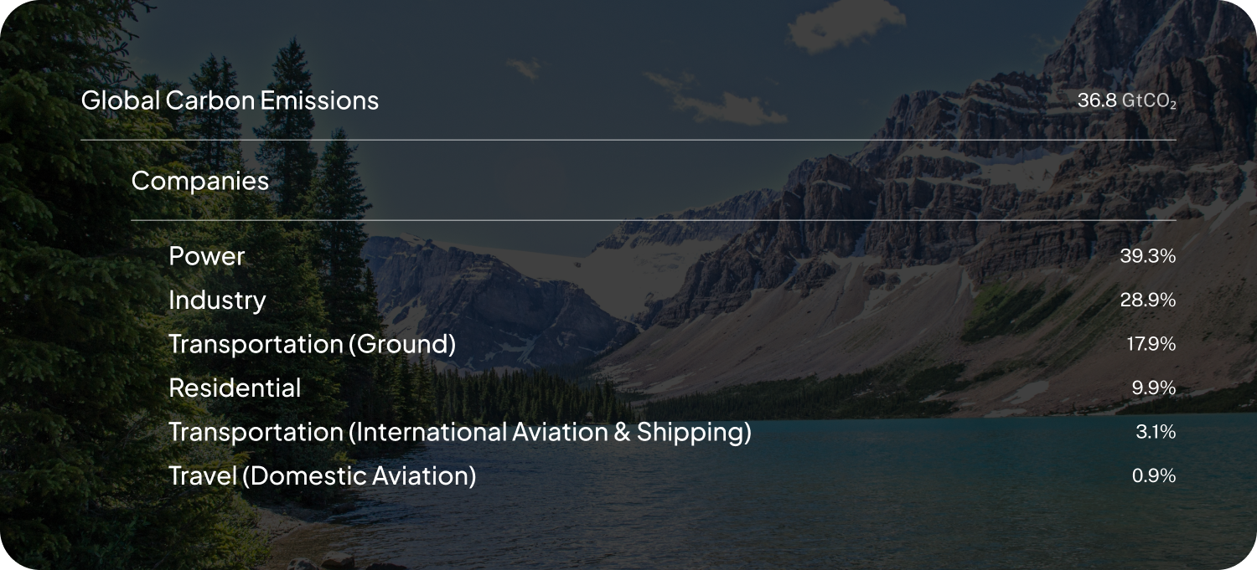Click the divider line below the title
1257x570 pixels.
628,140
